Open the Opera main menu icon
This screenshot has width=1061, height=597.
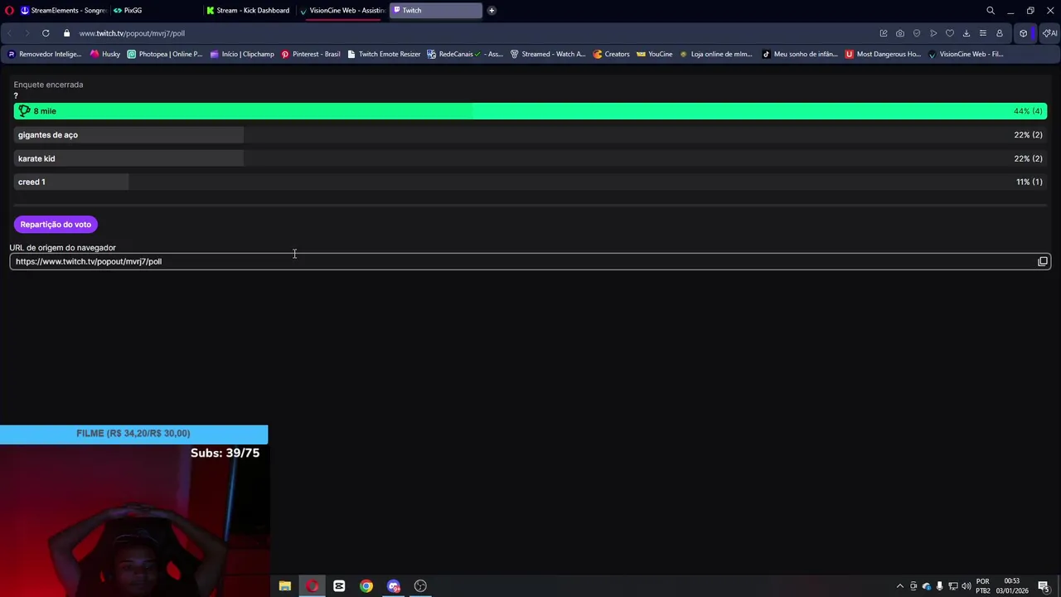pos(9,10)
